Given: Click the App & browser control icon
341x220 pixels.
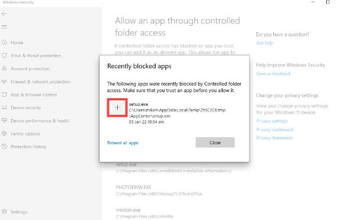Looking at the screenshot, I should (x=5, y=94).
